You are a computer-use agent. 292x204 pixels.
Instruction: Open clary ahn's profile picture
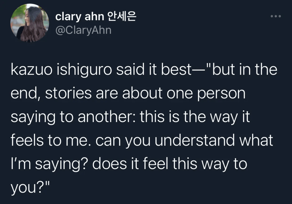coord(30,23)
